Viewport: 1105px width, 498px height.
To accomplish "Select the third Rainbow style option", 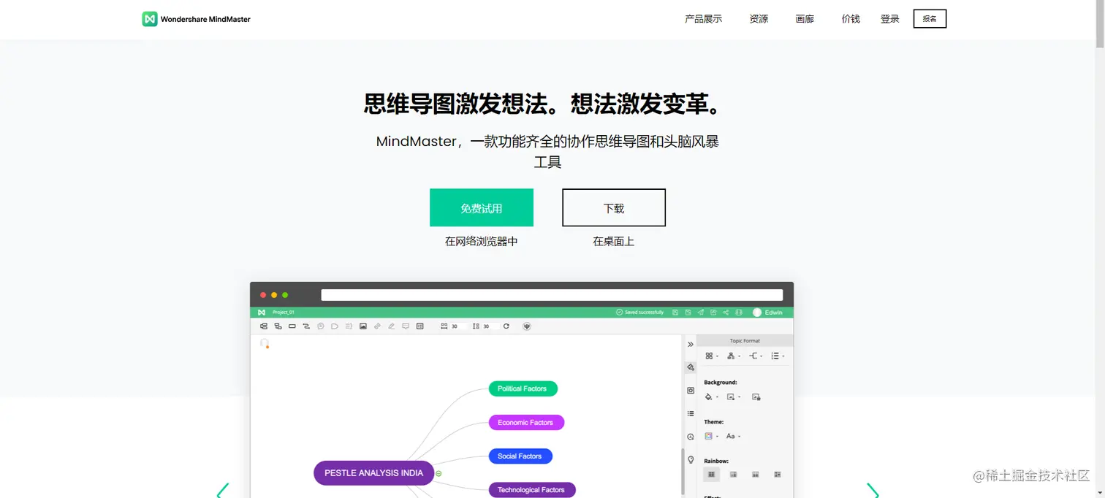I will click(x=755, y=475).
